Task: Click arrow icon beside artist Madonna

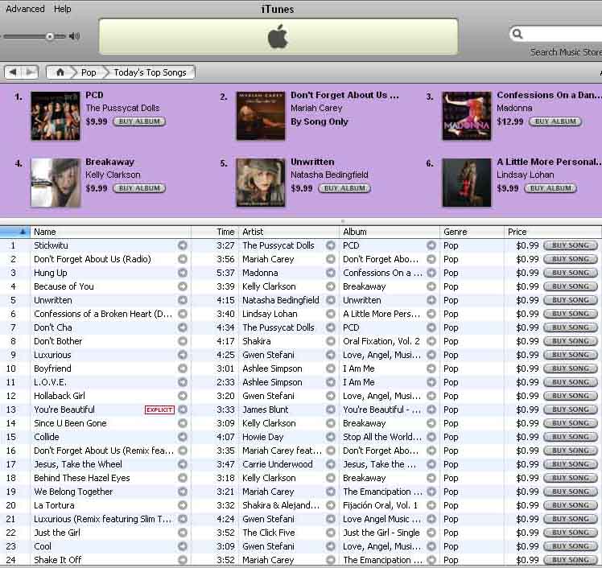Action: [331, 273]
